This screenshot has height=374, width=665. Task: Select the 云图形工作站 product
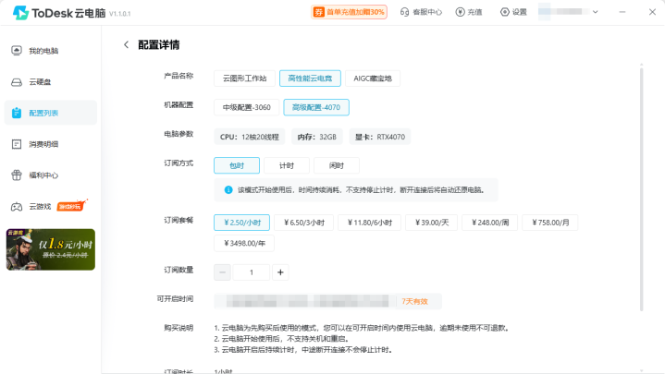[x=245, y=78]
